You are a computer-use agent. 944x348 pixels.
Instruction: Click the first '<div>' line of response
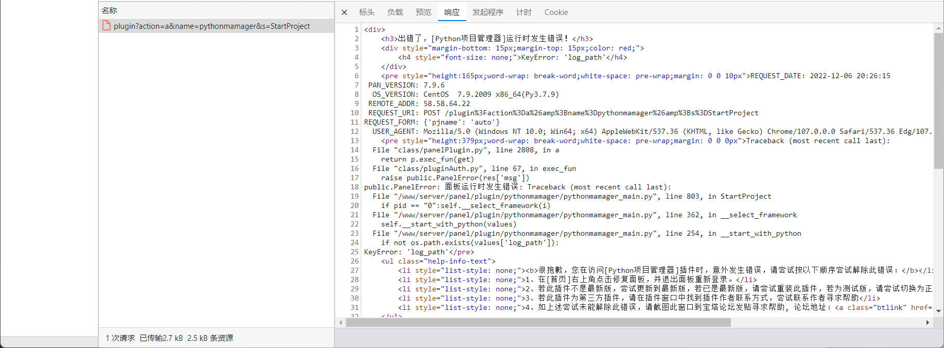pos(375,29)
